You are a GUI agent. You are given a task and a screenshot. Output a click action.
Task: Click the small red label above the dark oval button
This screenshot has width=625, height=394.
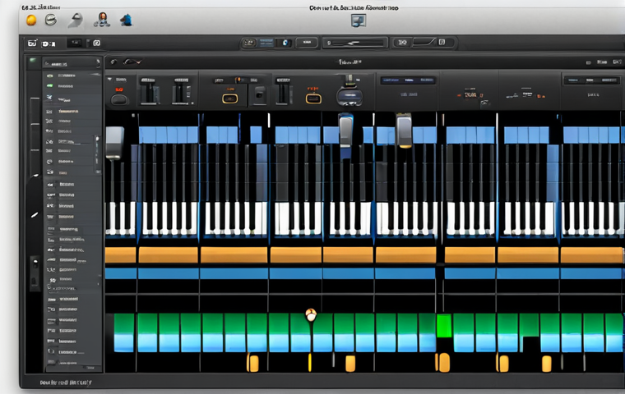pos(118,89)
